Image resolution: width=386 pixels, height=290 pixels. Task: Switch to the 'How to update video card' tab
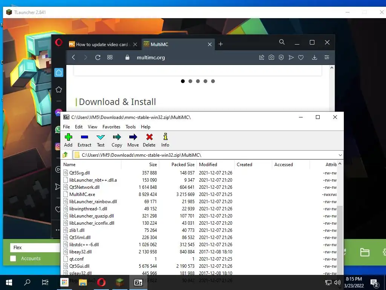[102, 45]
